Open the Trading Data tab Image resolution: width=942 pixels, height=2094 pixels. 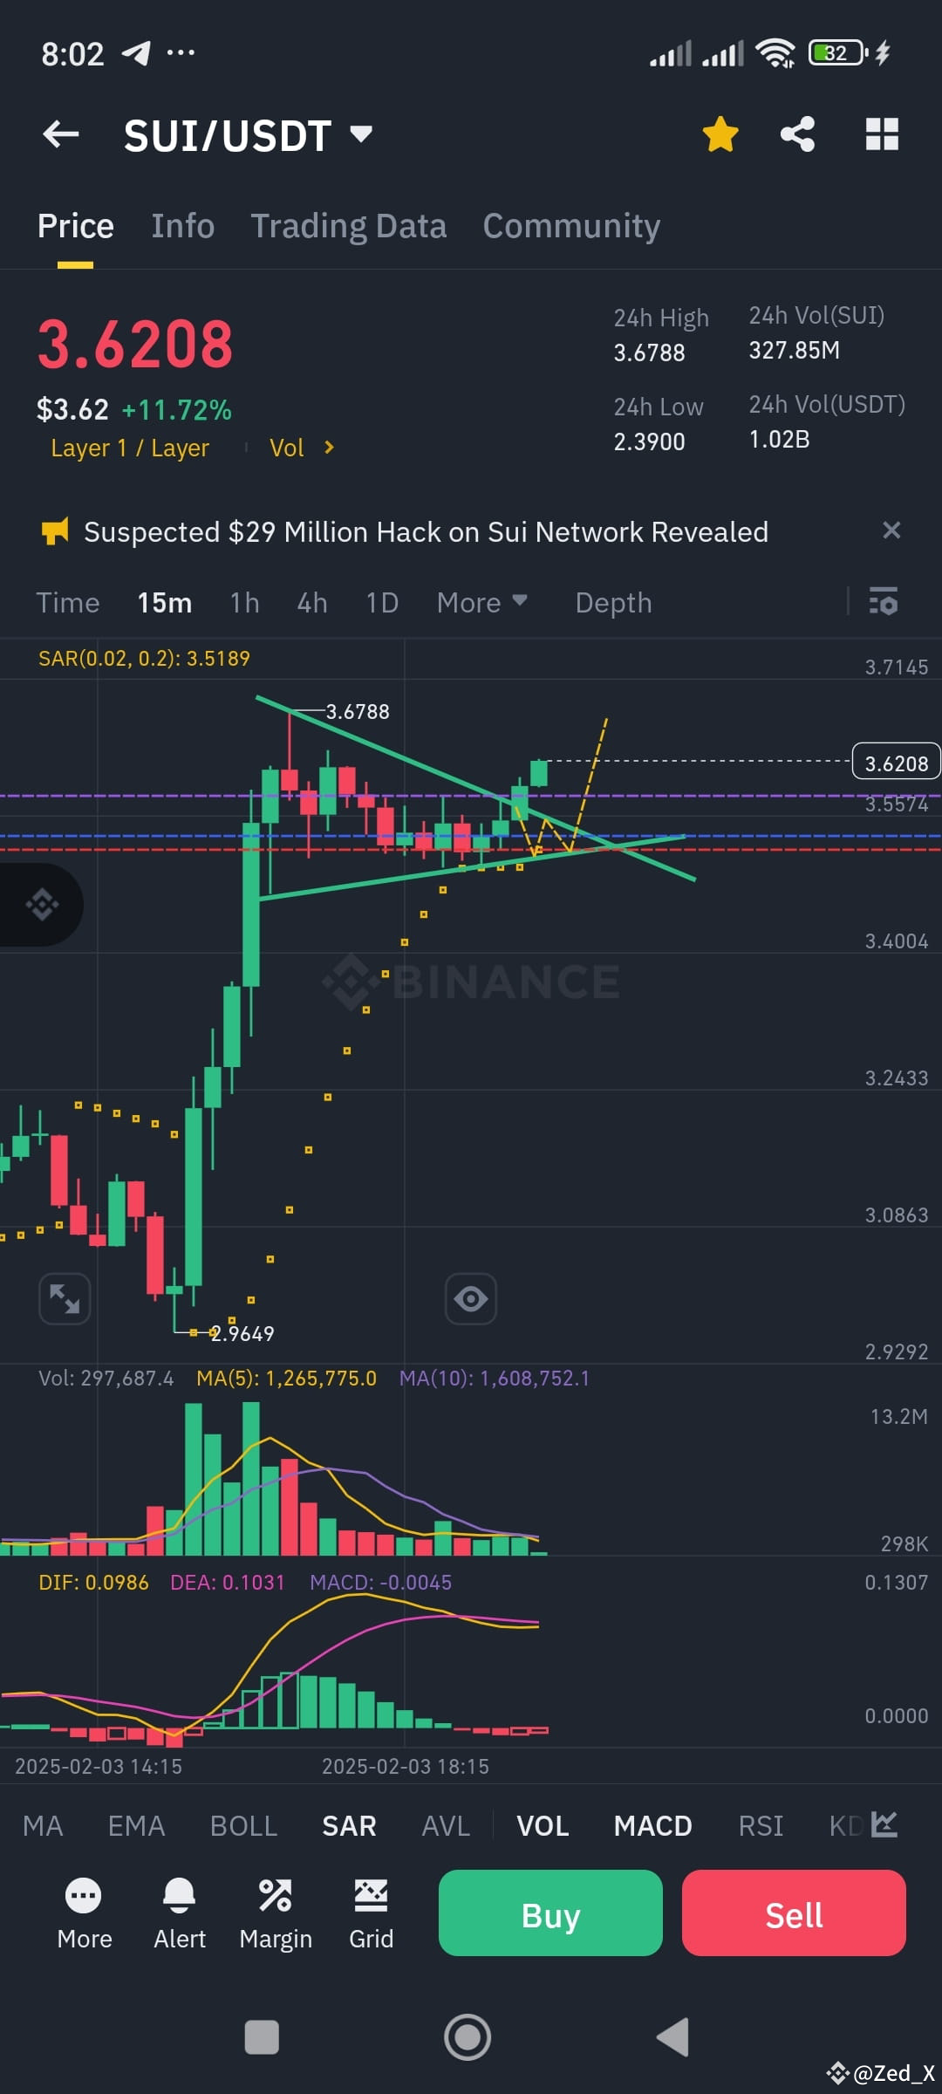[x=348, y=226]
